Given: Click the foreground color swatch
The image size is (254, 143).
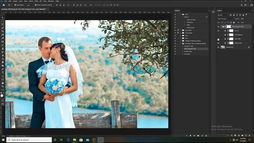Looking at the screenshot, I should [2, 96].
